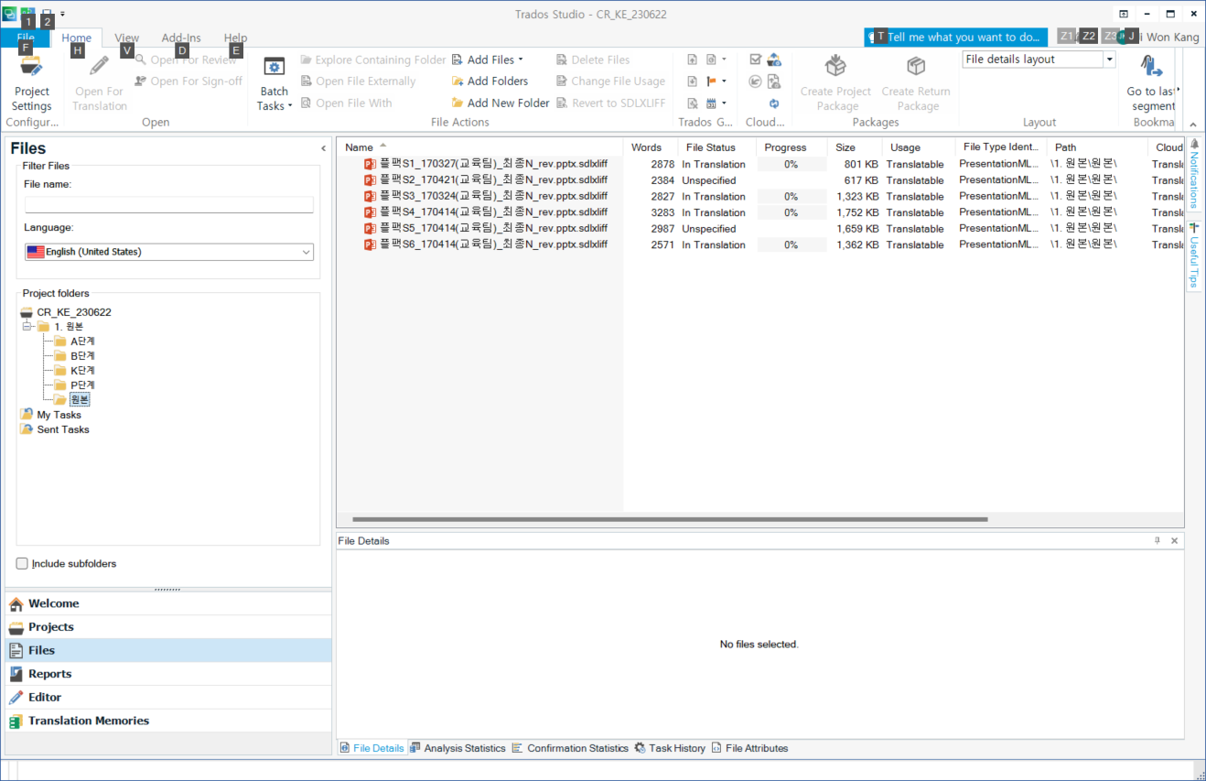
Task: Click PowerPoint icon of 폴팩S1_170327 file
Action: (370, 164)
